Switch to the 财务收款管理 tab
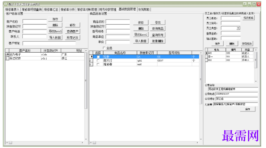This screenshot has width=266, height=148. [x=108, y=9]
